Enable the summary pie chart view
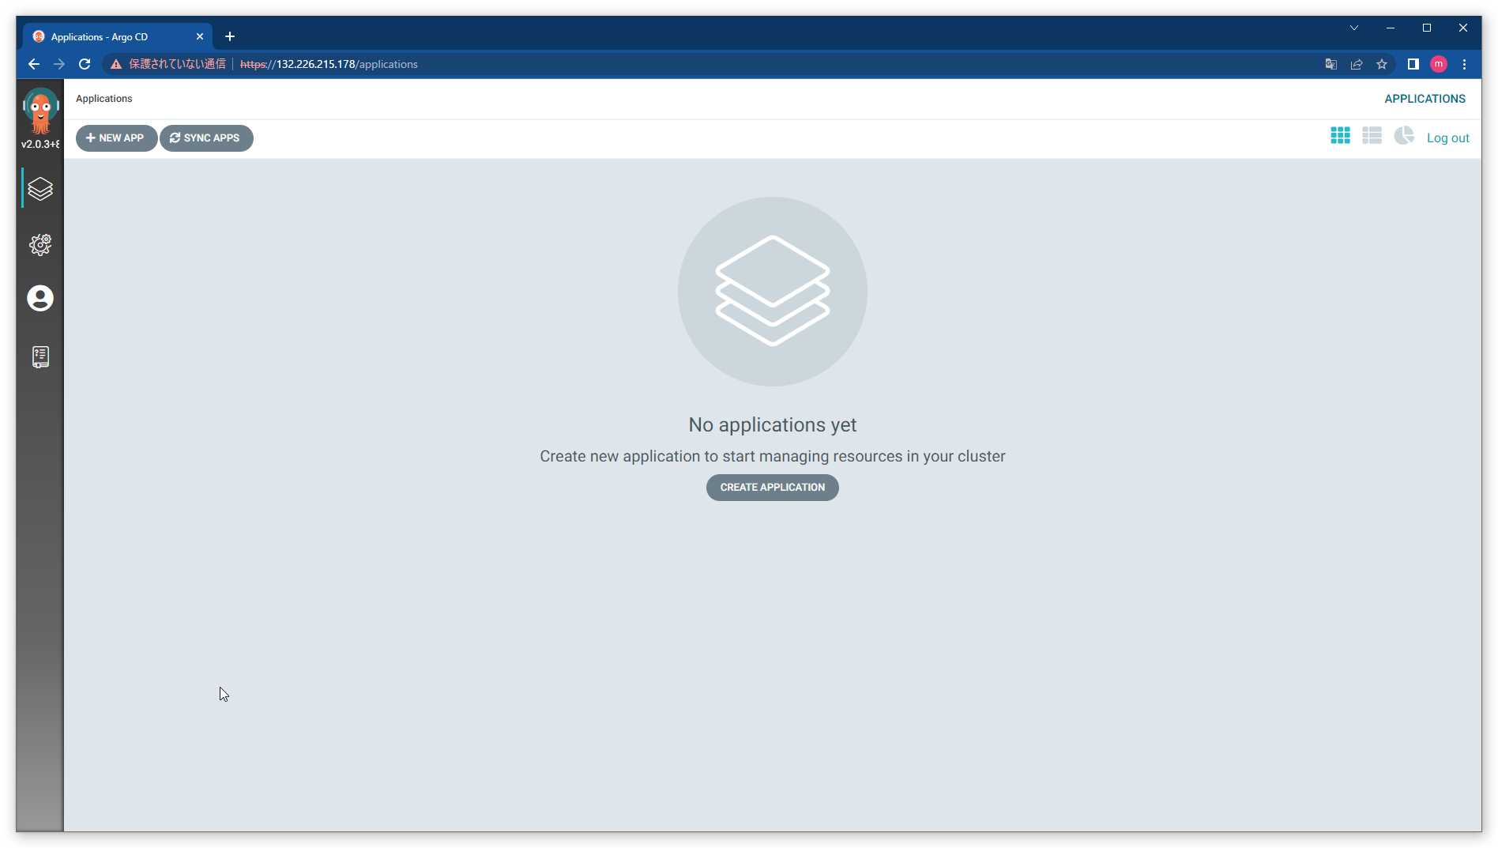Viewport: 1498px width, 848px height. tap(1404, 135)
